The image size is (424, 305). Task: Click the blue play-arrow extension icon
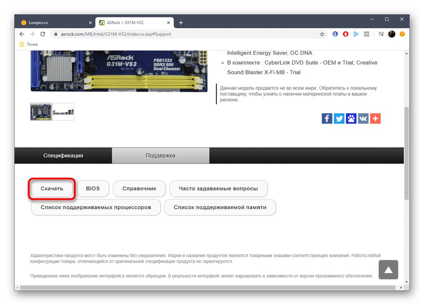(x=356, y=34)
